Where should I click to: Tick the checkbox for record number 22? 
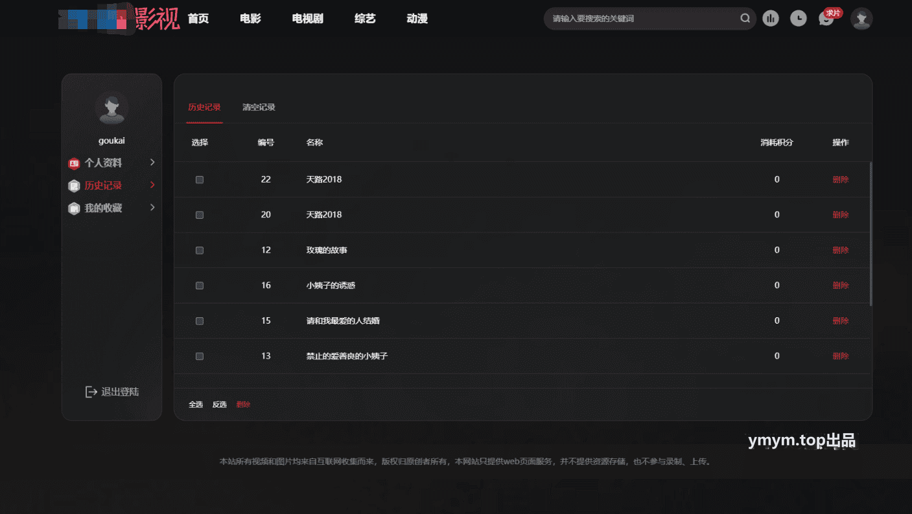200,179
